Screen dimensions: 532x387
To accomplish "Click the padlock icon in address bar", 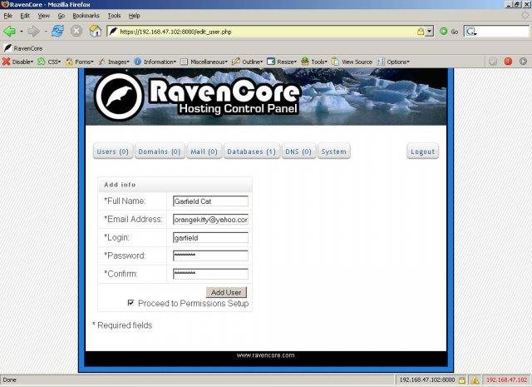I will click(x=421, y=32).
